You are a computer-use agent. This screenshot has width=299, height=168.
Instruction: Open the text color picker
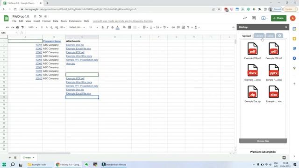click(117, 28)
